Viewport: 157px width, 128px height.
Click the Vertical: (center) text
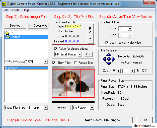(131, 62)
